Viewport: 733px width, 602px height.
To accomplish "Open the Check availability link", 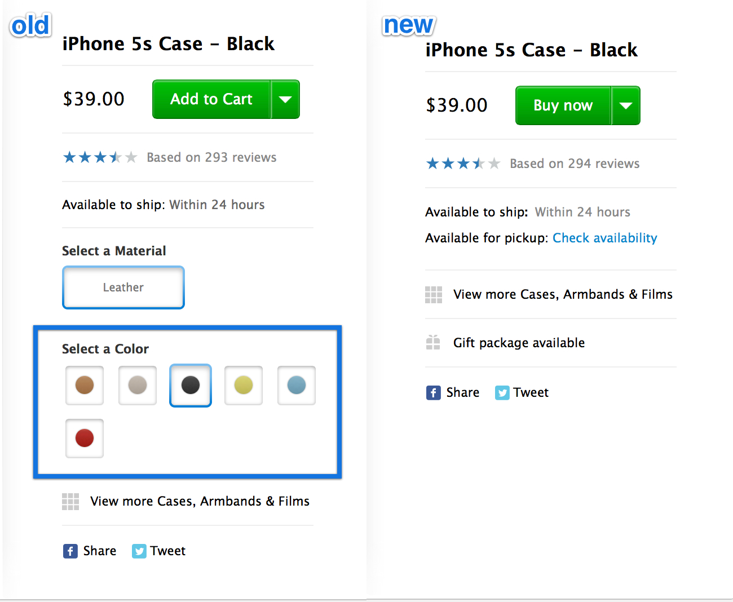I will [x=604, y=238].
